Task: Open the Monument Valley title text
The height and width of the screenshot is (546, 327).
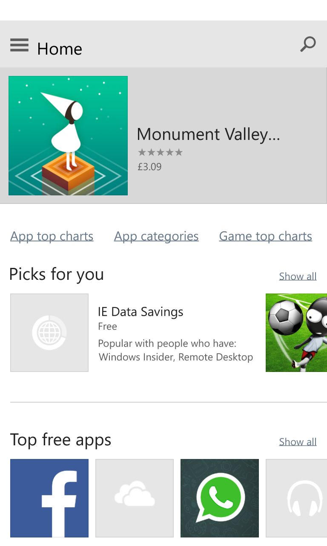Action: tap(208, 134)
